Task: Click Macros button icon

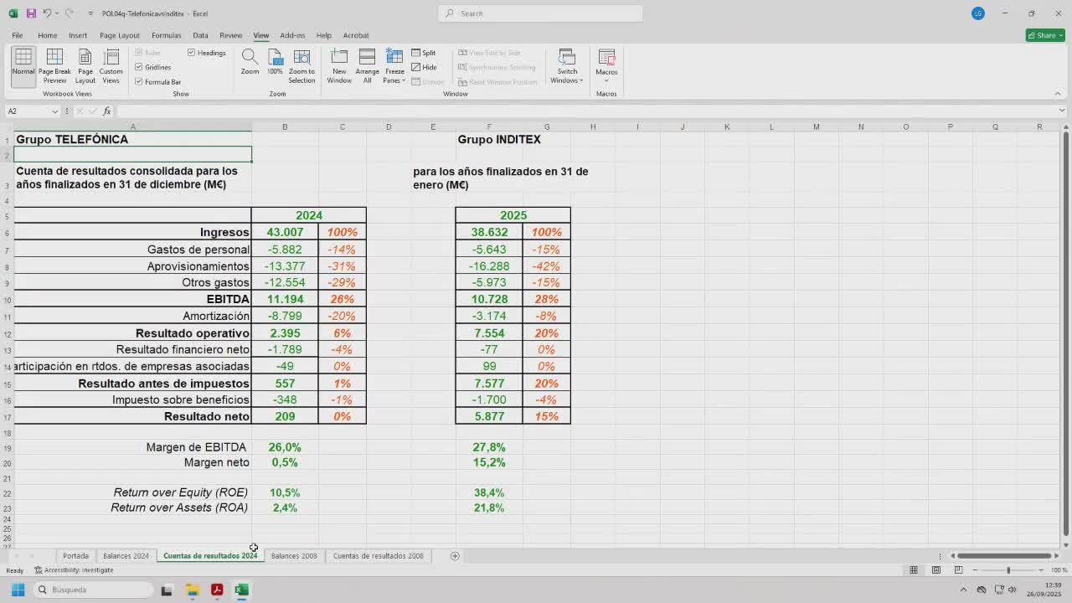Action: point(606,57)
